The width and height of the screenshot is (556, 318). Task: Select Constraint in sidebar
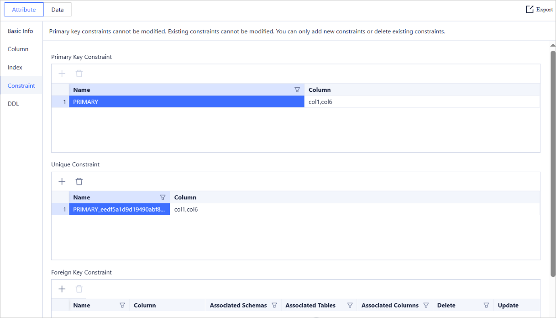21,85
